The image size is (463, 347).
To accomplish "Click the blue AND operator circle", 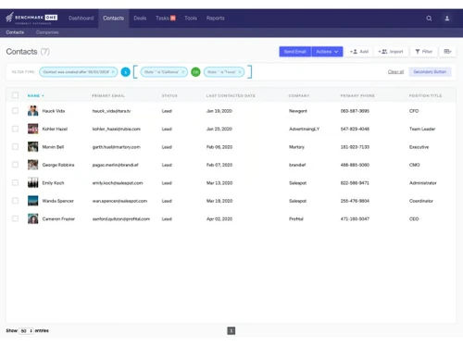I will [125, 72].
